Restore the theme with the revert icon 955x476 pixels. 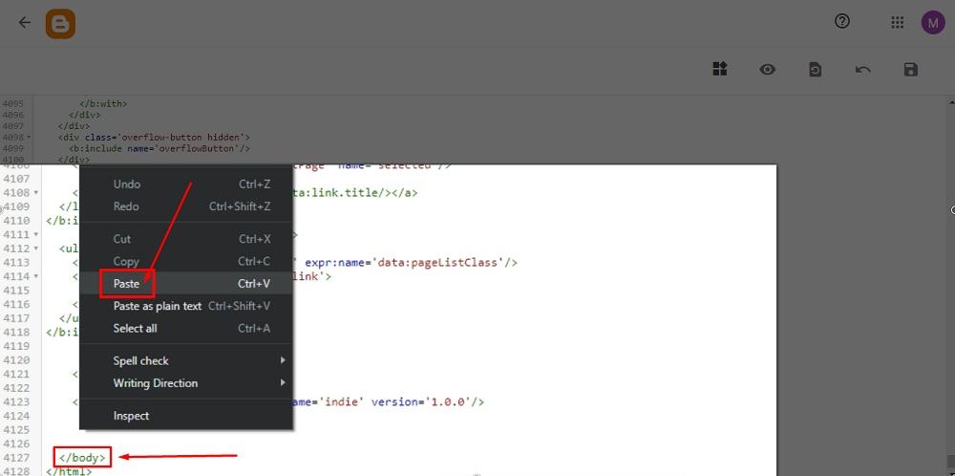pyautogui.click(x=815, y=70)
